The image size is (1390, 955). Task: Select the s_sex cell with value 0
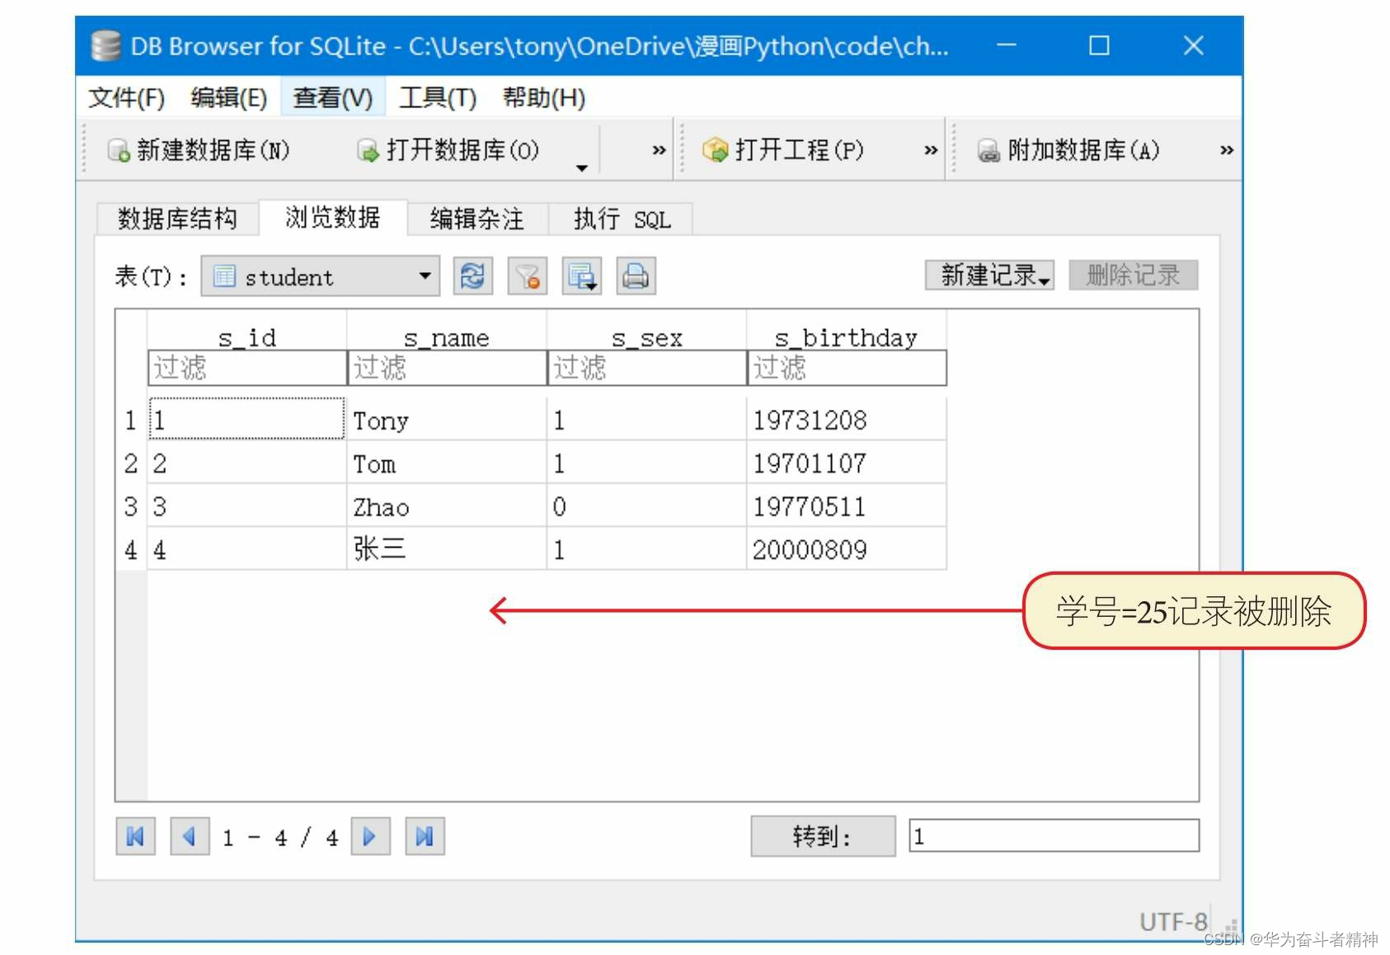pos(647,506)
